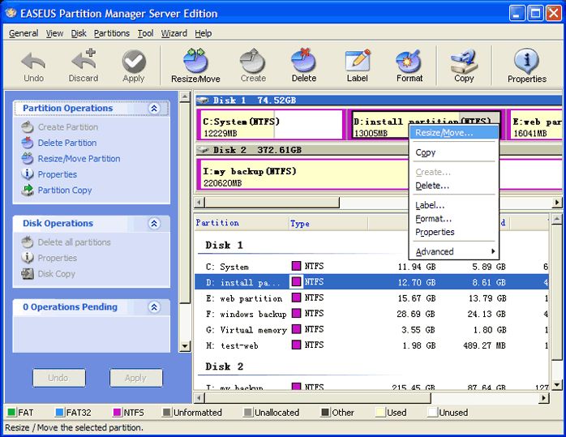Screen dimensions: 566x437
Task: Select the C: System list row
Action: (x=372, y=267)
